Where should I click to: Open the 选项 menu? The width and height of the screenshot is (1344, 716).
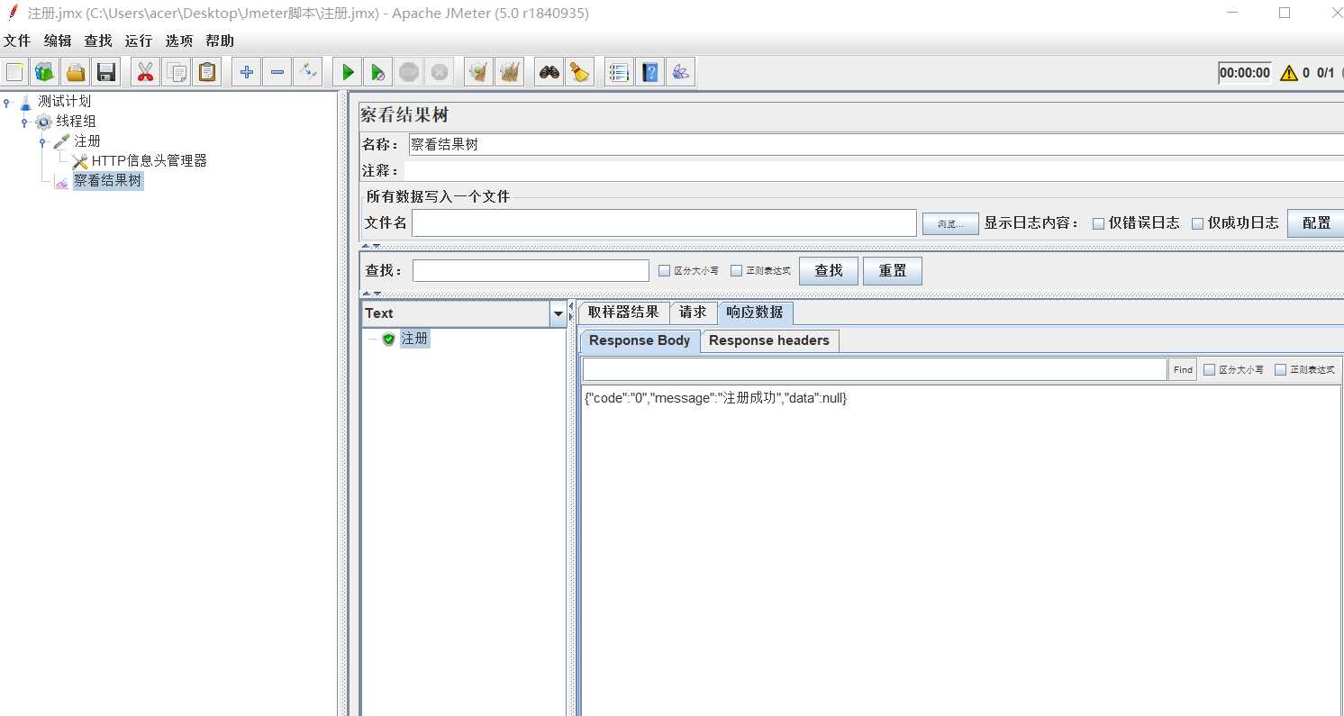(x=179, y=41)
